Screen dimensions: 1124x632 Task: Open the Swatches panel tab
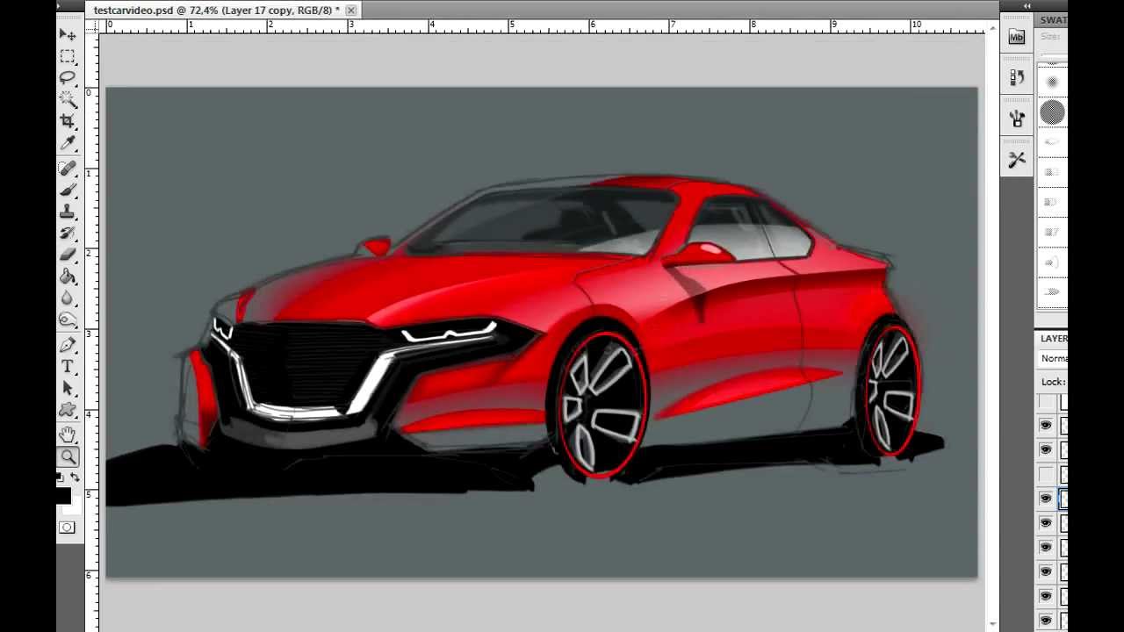click(1054, 19)
